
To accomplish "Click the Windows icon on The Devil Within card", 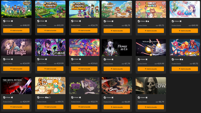I will click(12, 98).
